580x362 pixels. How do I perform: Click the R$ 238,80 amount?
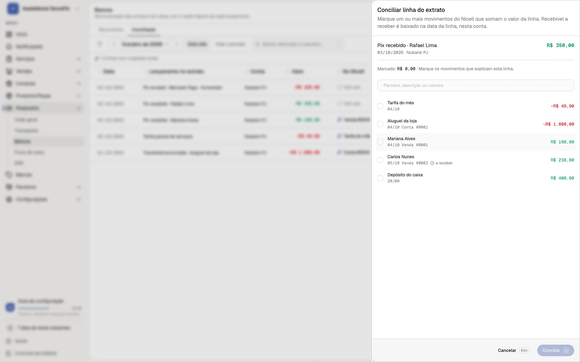click(x=562, y=160)
